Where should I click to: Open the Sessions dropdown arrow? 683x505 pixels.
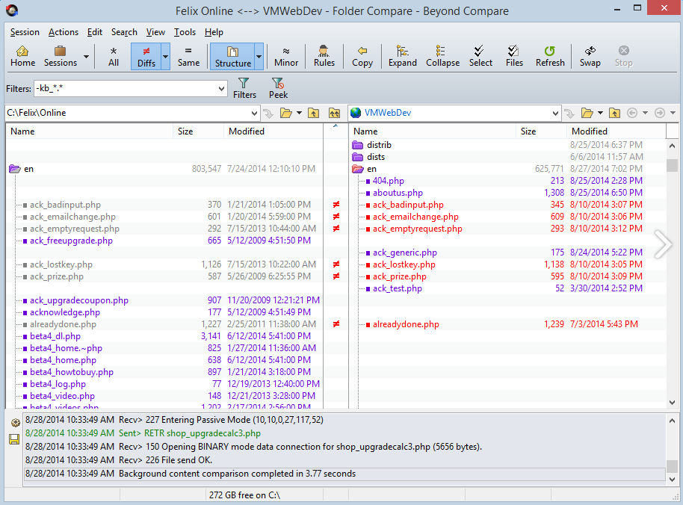tap(86, 57)
